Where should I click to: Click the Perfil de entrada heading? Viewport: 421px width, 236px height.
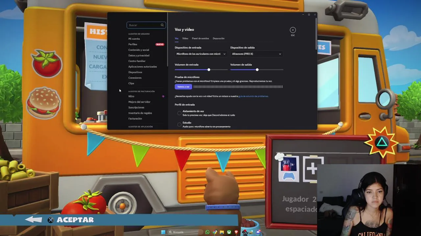(x=185, y=105)
